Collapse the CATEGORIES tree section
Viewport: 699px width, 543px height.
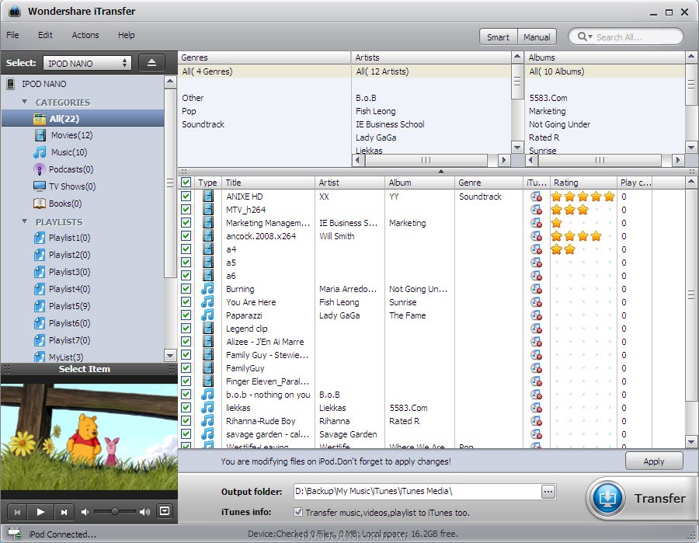click(x=25, y=102)
